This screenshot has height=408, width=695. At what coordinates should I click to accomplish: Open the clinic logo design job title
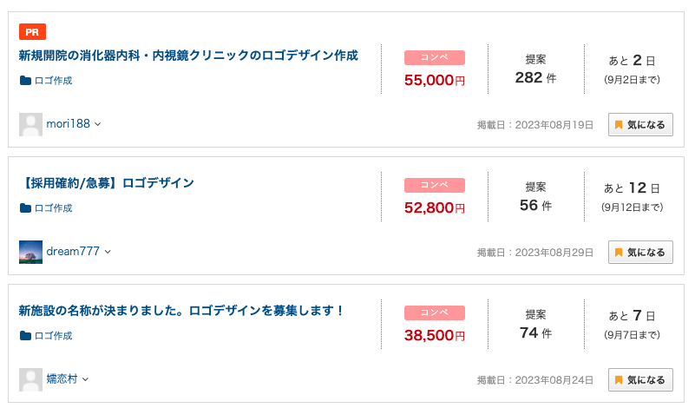point(188,56)
